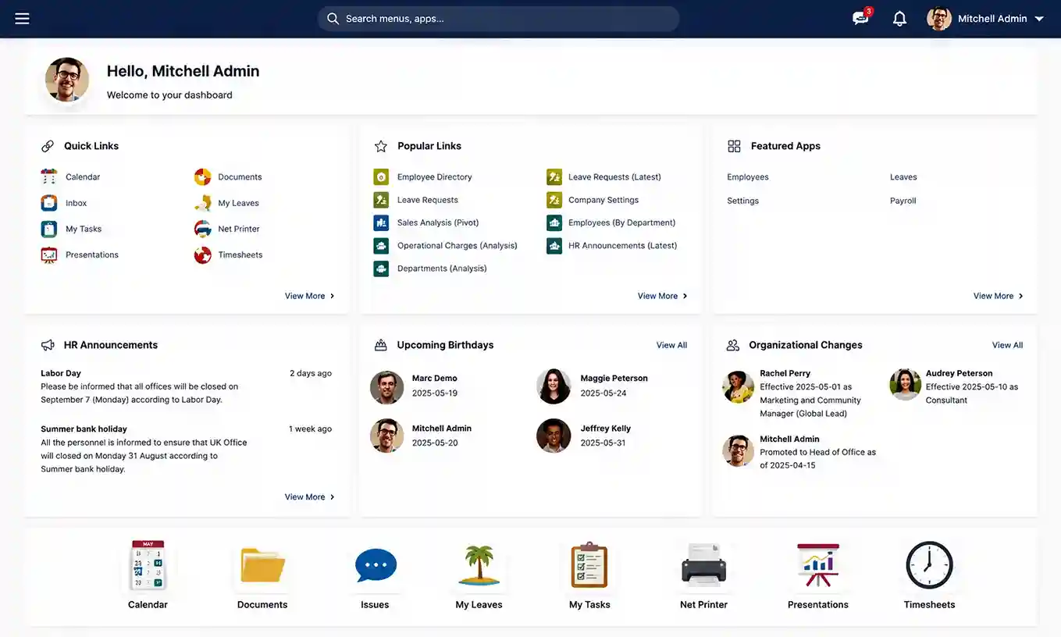
Task: Open Settings featured app
Action: tap(742, 201)
